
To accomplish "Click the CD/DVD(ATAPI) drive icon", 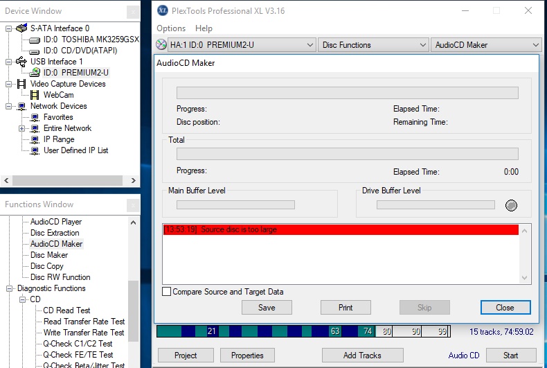I will click(34, 52).
